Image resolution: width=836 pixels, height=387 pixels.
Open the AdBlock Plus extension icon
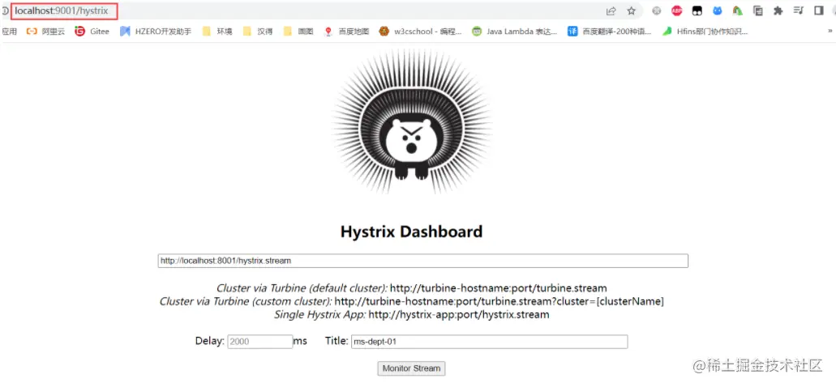click(x=676, y=11)
